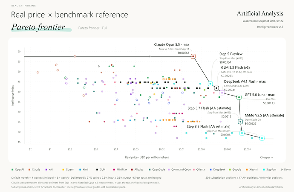This screenshot has width=294, height=192.
Task: Toggle the StepFun legend entry
Action: coord(269,169)
